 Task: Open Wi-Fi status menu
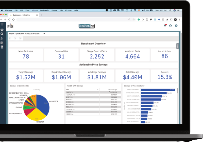coord(135,10)
